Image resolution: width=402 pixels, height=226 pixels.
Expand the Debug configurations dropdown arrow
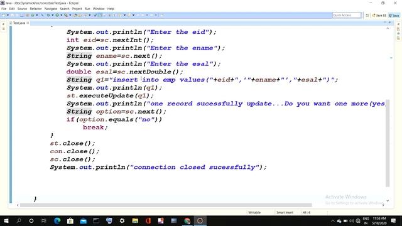click(x=53, y=15)
